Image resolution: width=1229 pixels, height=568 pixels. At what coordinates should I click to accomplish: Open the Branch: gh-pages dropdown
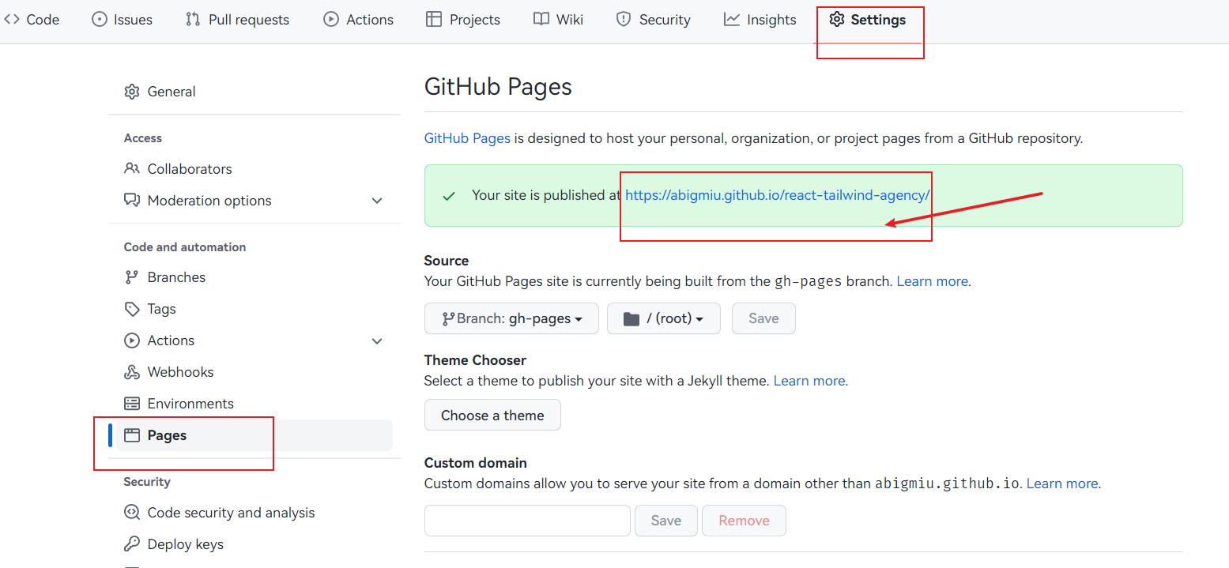(x=511, y=318)
